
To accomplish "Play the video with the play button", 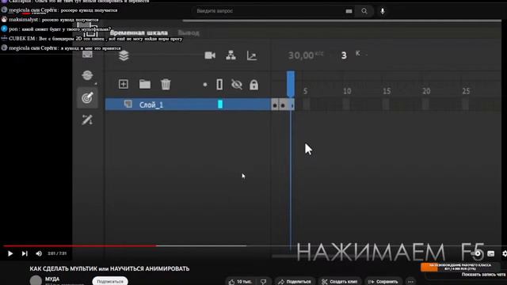I will coord(10,253).
